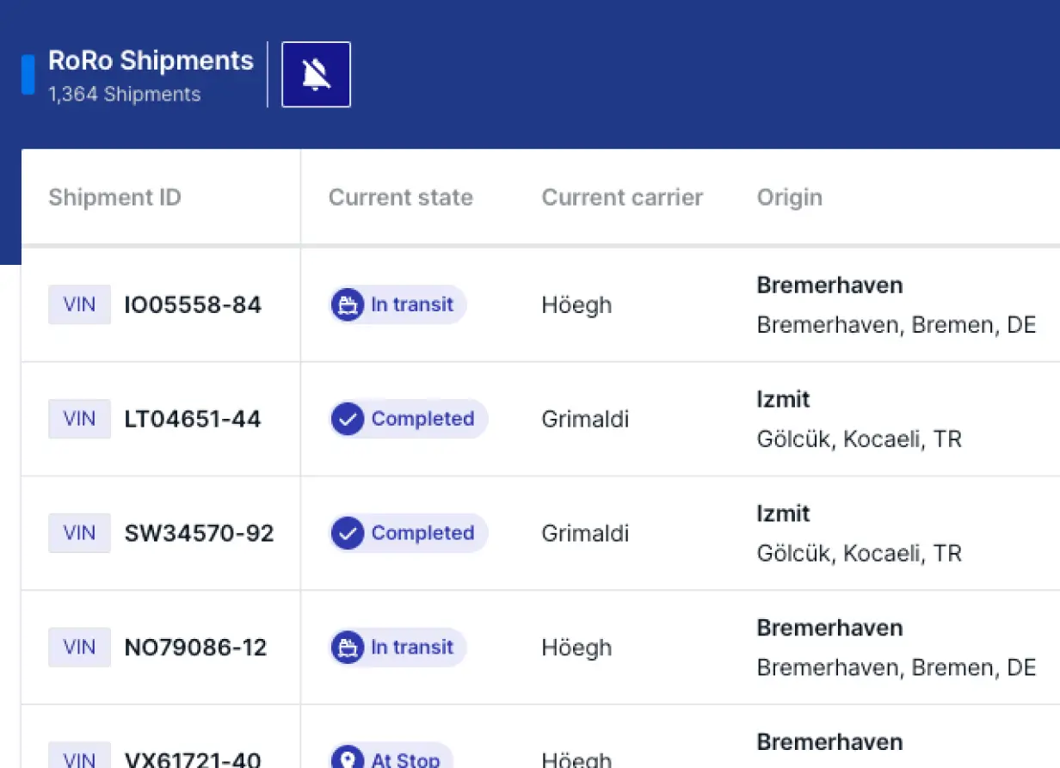The height and width of the screenshot is (768, 1060).
Task: Click VIN tag beside IO05558-84
Action: (79, 304)
